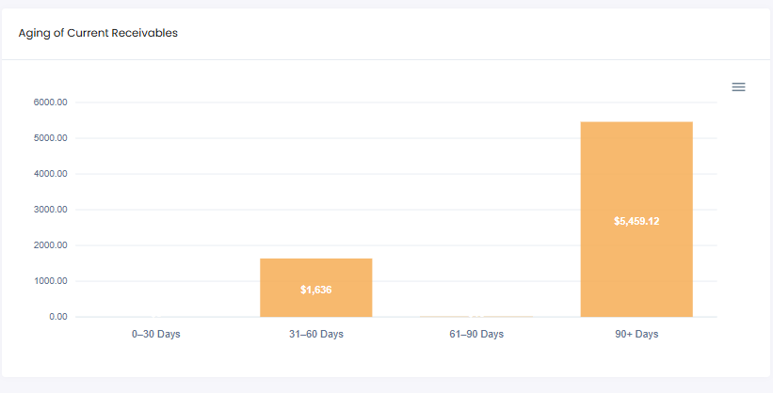Viewport: 773px width, 393px height.
Task: Select the 90+ Days category label
Action: [x=636, y=334]
